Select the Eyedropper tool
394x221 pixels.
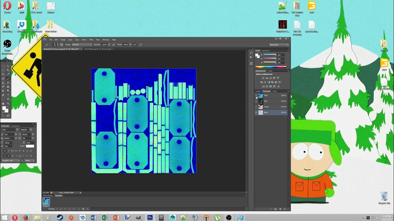(x=8, y=74)
